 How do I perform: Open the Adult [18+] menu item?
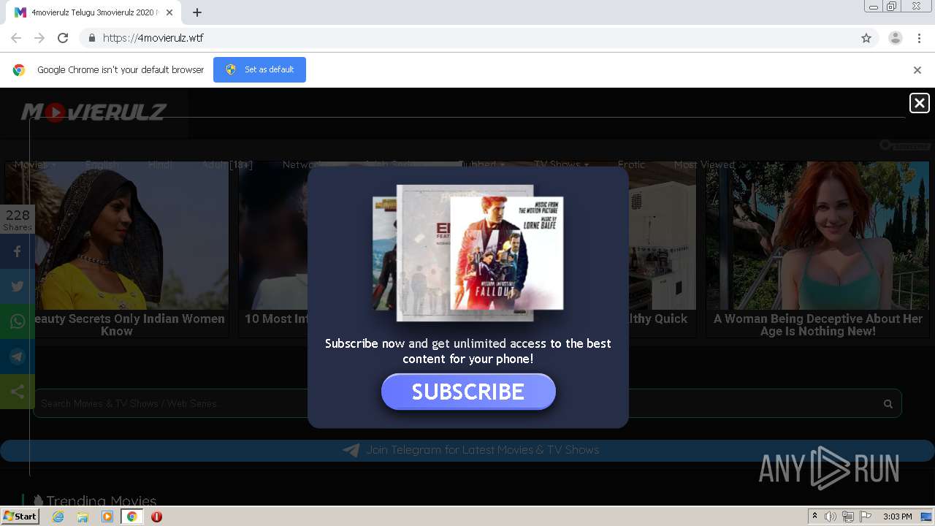pyautogui.click(x=227, y=164)
